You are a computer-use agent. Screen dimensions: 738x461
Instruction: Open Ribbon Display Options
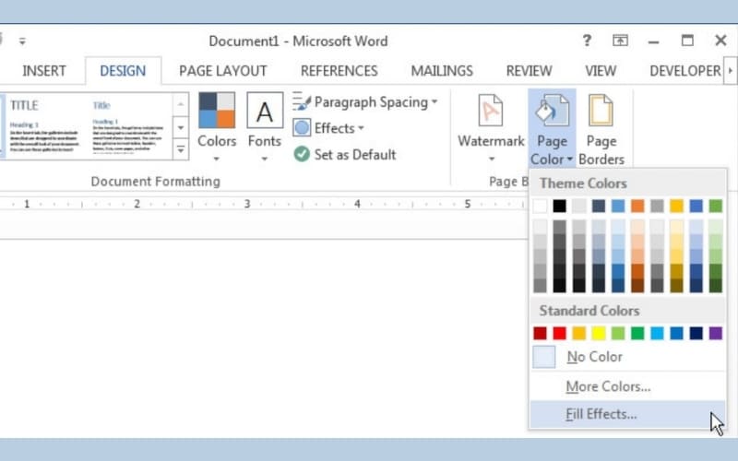pyautogui.click(x=620, y=41)
